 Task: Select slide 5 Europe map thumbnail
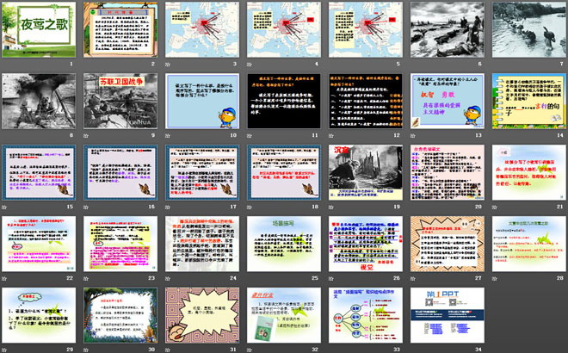click(366, 29)
